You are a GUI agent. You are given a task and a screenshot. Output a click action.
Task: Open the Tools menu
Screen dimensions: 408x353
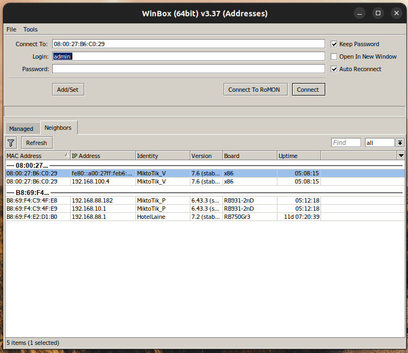point(30,29)
